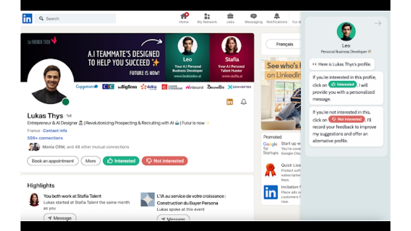Click Book an appointment button

click(53, 160)
